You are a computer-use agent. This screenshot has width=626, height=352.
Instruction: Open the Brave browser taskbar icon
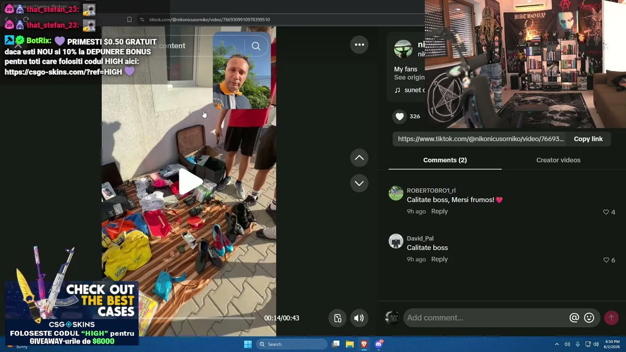pyautogui.click(x=364, y=344)
